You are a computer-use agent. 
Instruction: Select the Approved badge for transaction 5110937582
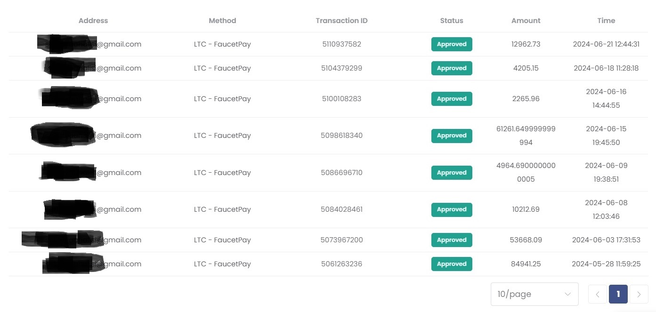[451, 44]
